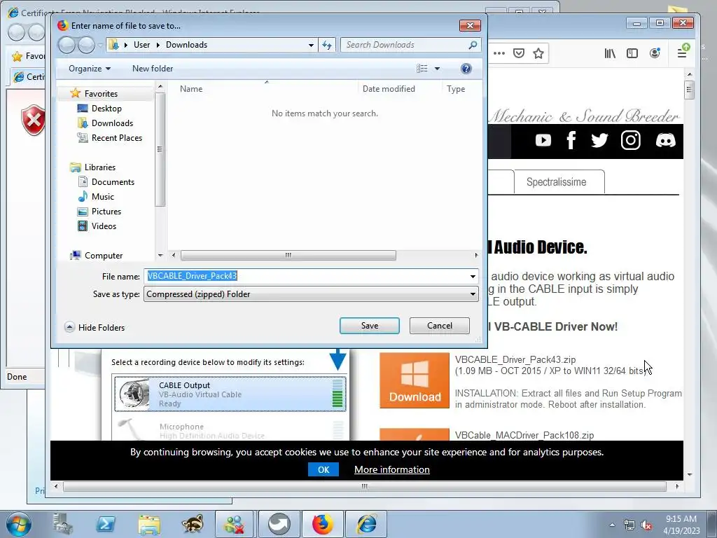Sort by Name column header

[191, 89]
